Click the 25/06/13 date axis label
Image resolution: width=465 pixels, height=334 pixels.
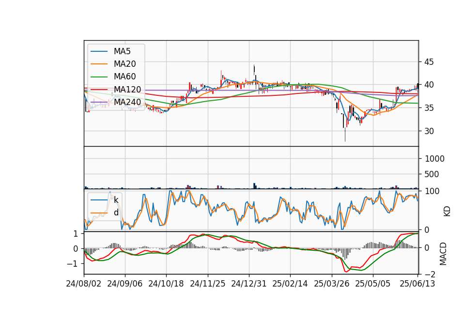coord(417,284)
